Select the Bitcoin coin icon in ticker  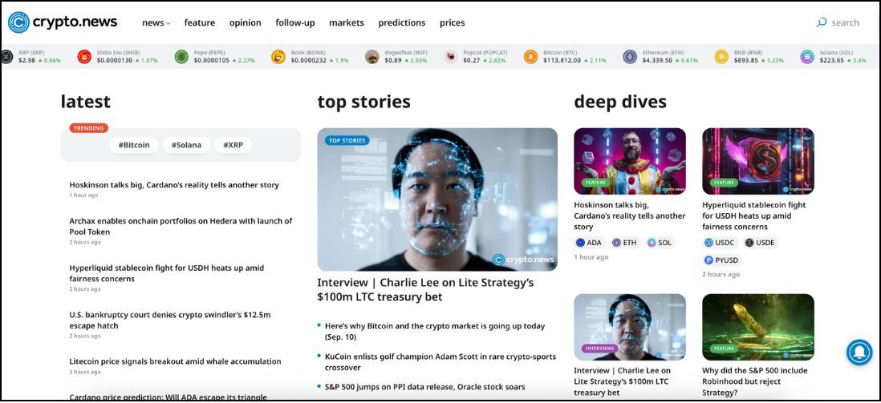point(531,57)
